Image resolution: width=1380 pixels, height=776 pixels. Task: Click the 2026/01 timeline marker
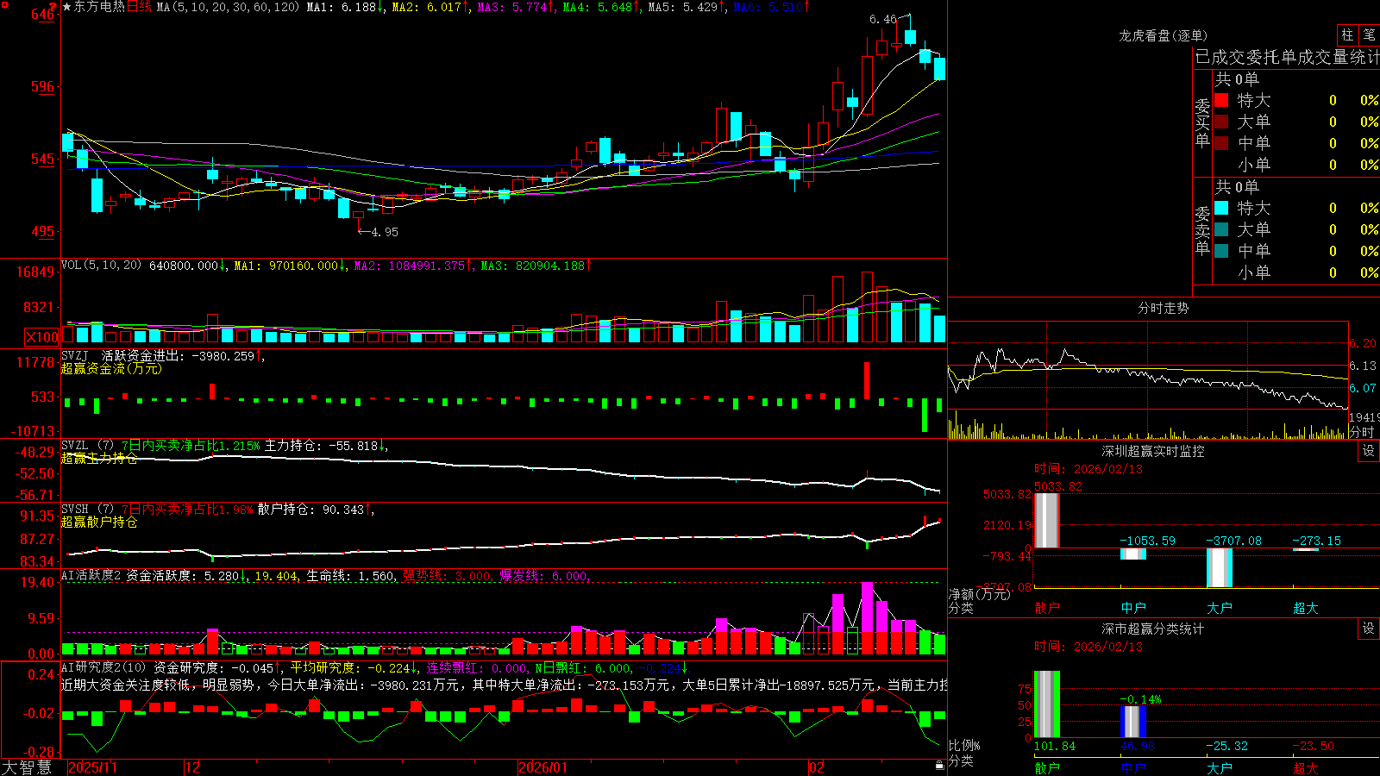(x=543, y=767)
